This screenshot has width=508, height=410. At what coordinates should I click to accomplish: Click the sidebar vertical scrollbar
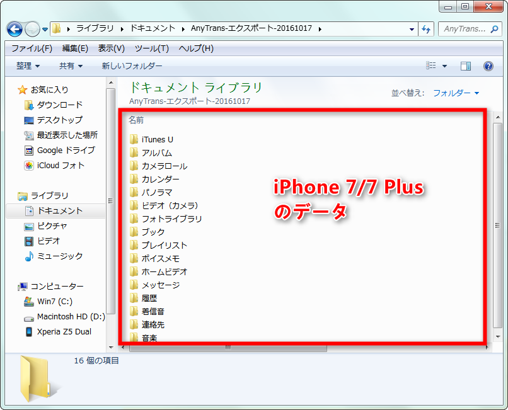111,201
